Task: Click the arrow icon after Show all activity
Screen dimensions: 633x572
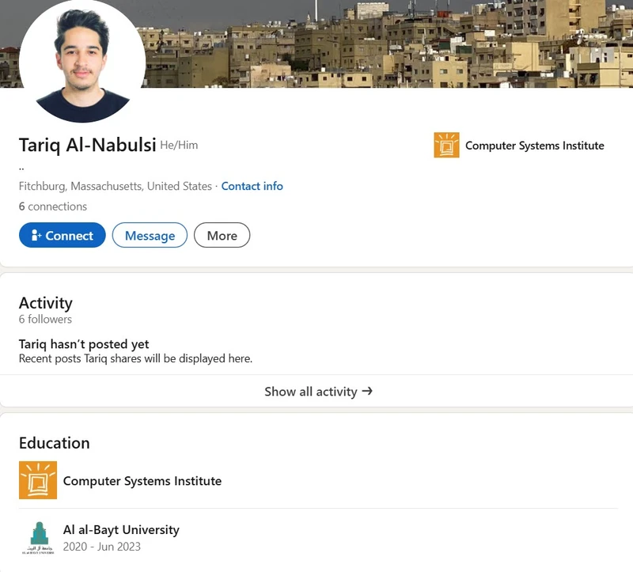Action: (x=367, y=391)
